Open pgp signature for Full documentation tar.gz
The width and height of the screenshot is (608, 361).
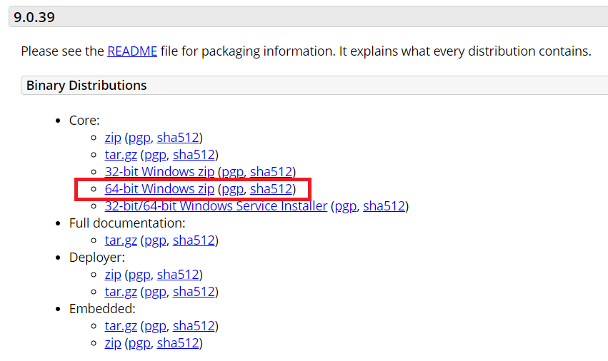point(155,240)
